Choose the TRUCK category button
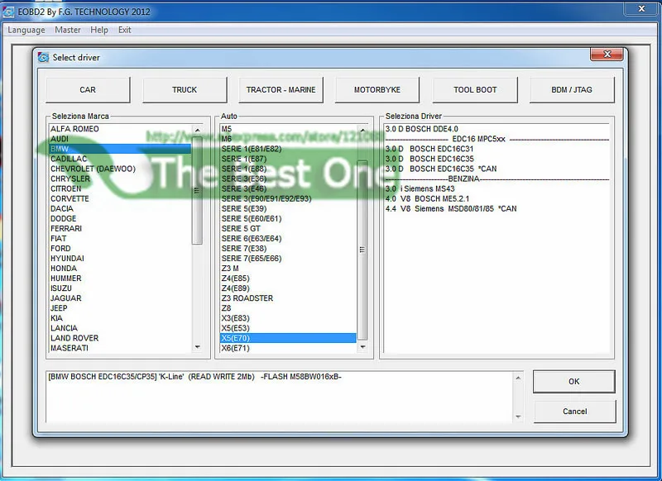 click(185, 90)
